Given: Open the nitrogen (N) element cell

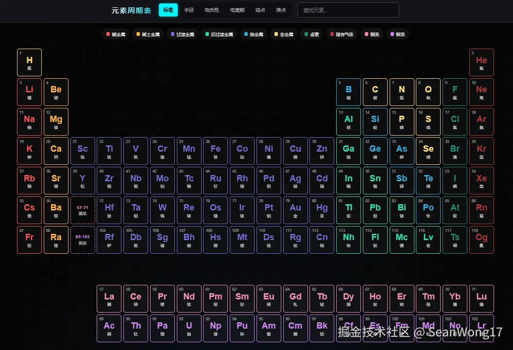Looking at the screenshot, I should pos(402,92).
